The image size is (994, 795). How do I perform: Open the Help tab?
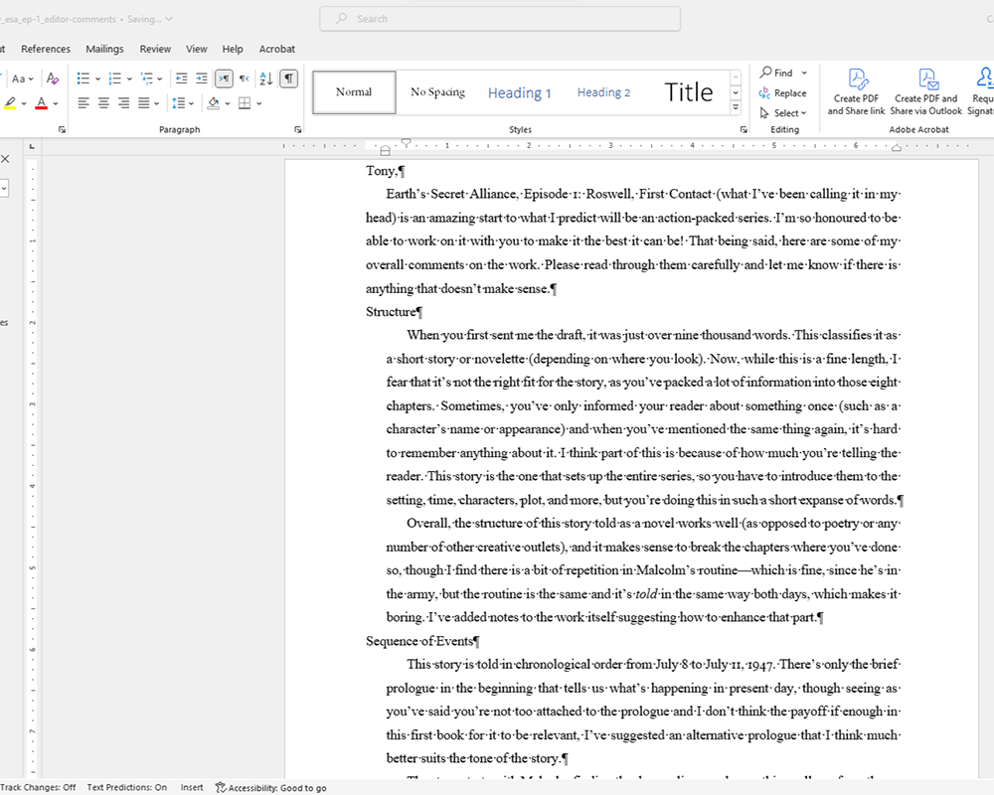coord(233,49)
